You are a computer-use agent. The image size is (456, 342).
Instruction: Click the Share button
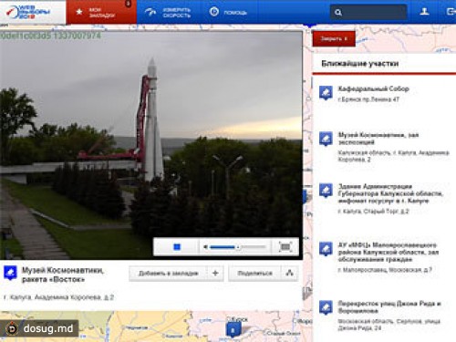(254, 274)
